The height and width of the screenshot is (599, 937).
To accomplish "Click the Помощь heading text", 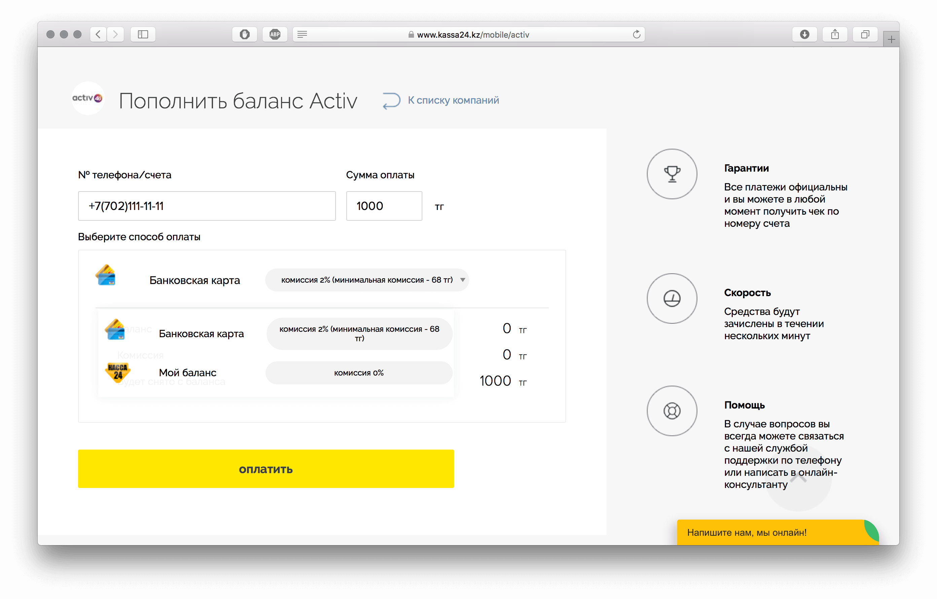I will tap(744, 405).
